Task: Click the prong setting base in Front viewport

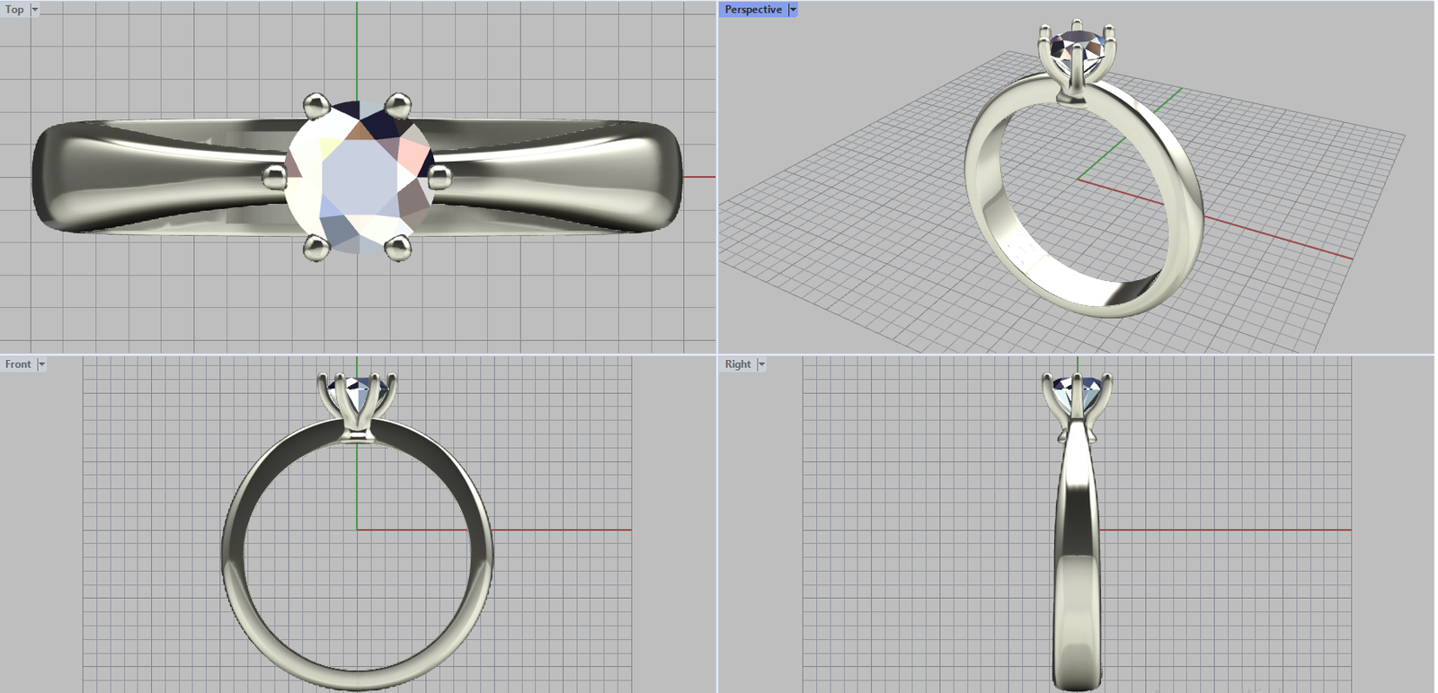Action: [357, 436]
